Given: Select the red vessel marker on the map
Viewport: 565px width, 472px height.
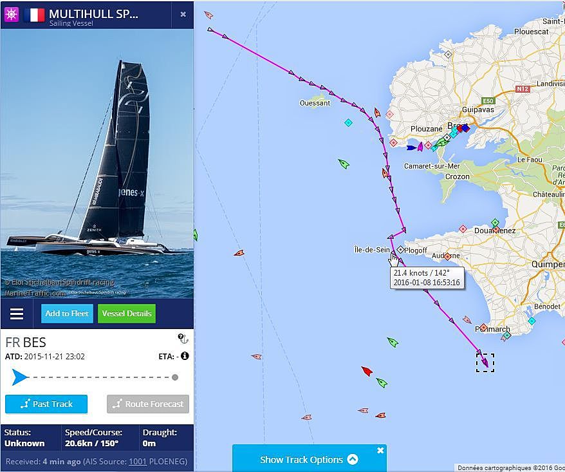Looking at the screenshot, I should (x=367, y=371).
